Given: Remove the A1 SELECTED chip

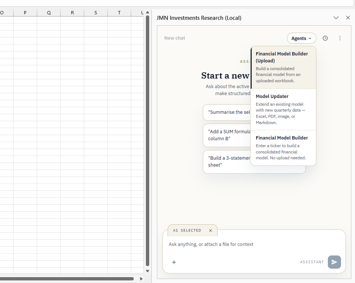Looking at the screenshot, I should (211, 231).
